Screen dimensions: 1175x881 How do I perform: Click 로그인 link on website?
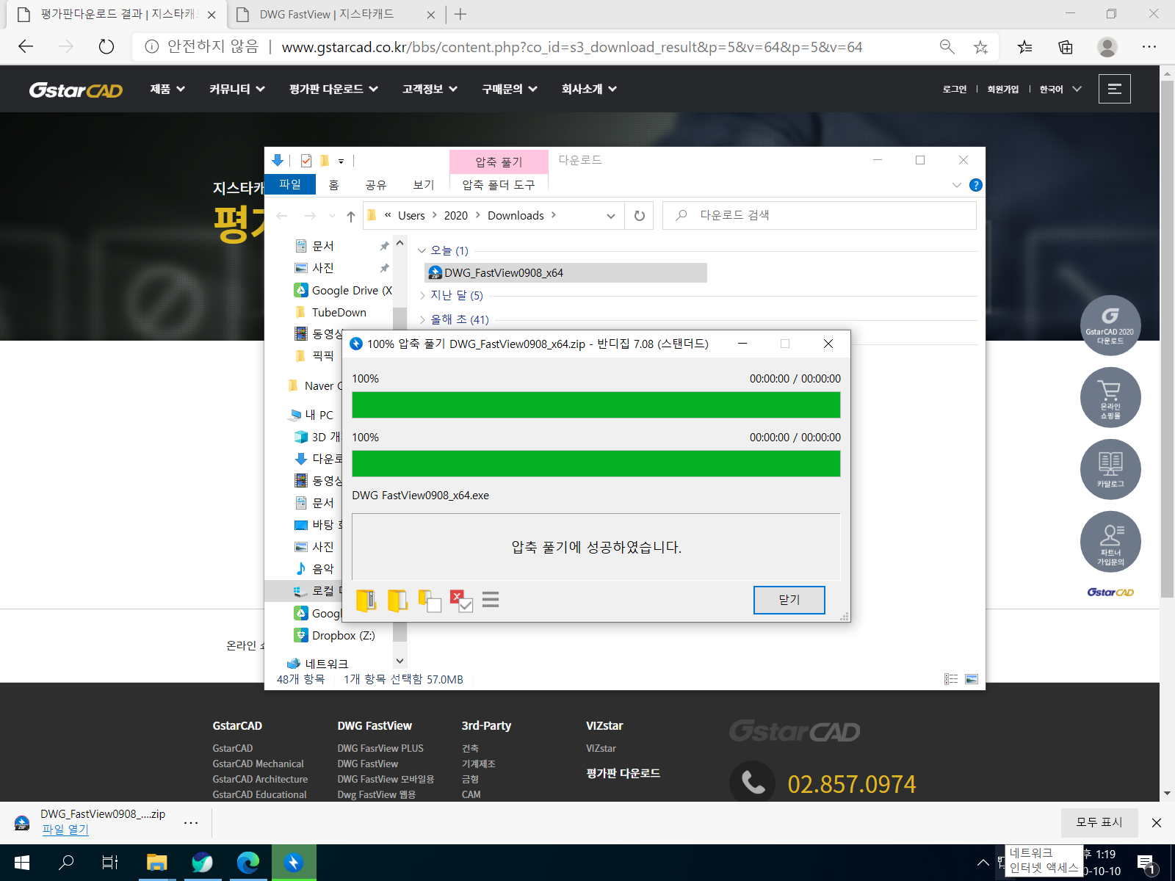click(x=955, y=89)
